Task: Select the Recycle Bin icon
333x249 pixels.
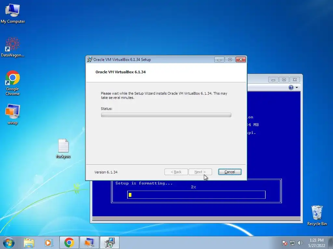Action: 317,215
